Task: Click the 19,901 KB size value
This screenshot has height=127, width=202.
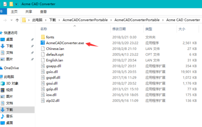Action: click(x=189, y=72)
